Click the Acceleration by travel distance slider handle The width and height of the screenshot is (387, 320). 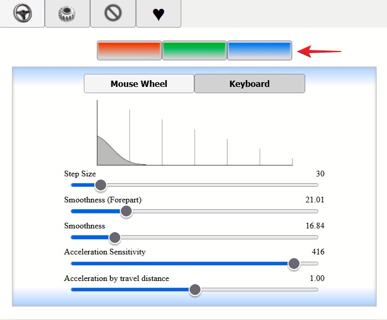pos(195,290)
